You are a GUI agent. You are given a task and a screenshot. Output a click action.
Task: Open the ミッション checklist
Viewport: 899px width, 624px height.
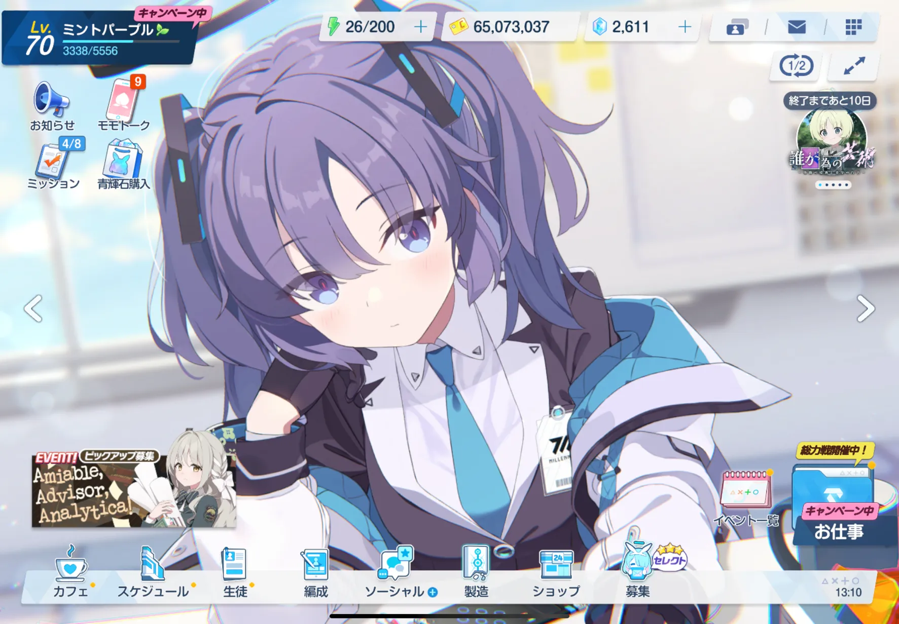click(53, 164)
